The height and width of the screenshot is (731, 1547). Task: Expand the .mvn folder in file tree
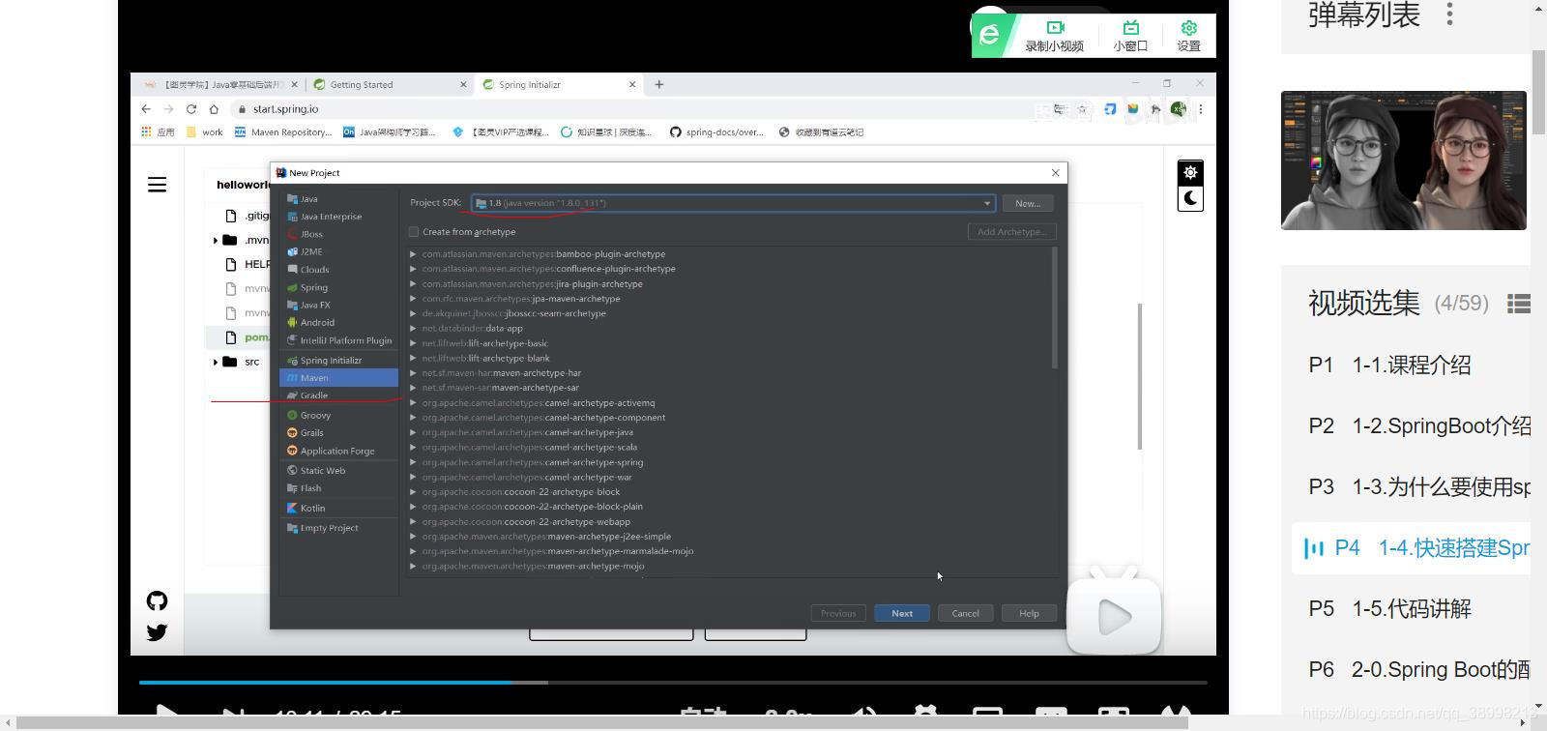coord(215,240)
